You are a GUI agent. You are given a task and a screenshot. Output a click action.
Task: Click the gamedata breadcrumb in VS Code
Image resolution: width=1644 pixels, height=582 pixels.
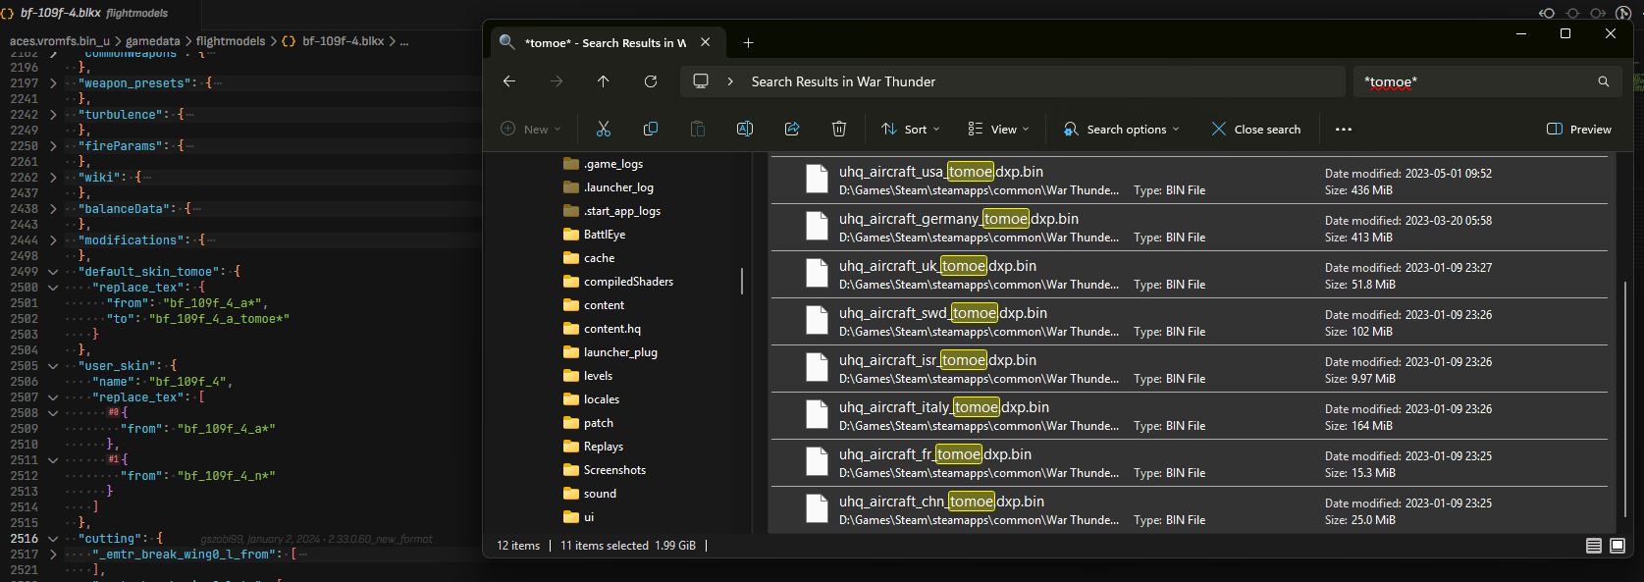[152, 41]
